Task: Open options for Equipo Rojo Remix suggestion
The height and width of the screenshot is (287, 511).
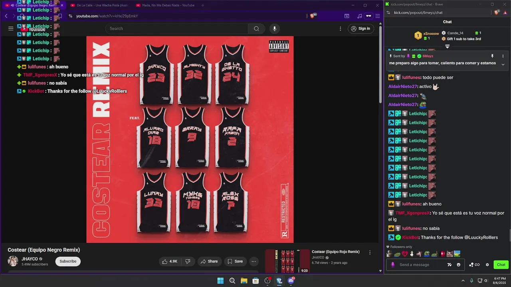Action: [370, 252]
